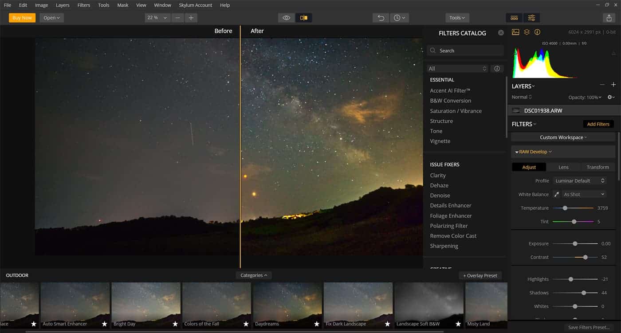
Task: Click the Tint slider handle
Action: (574, 222)
